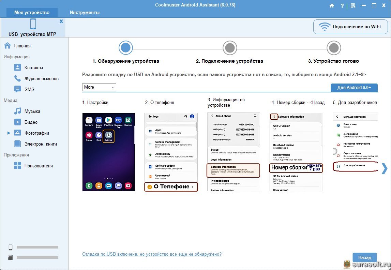Viewport: 391px width, 270px height.
Task: Click step 3 Устройство готово circle
Action: [334, 48]
